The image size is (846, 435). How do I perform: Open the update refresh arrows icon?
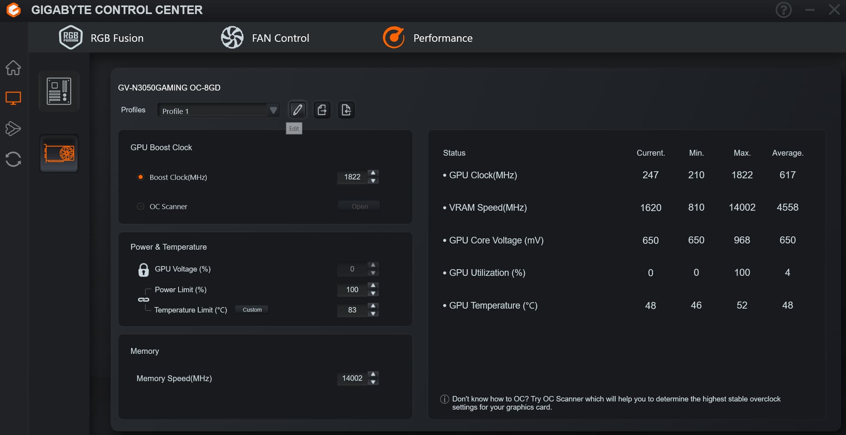tap(13, 159)
